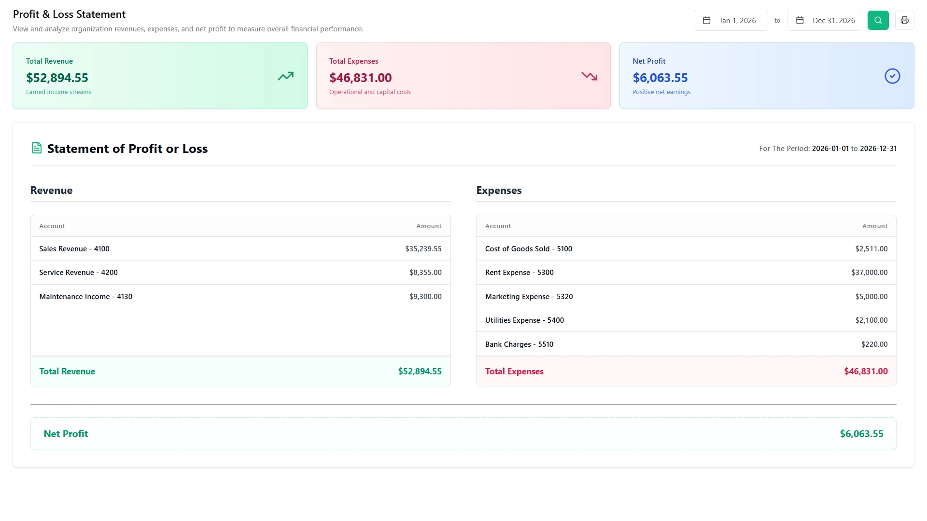This screenshot has width=927, height=521.
Task: Click the checkmark circle icon on Net Profit
Action: pos(892,76)
